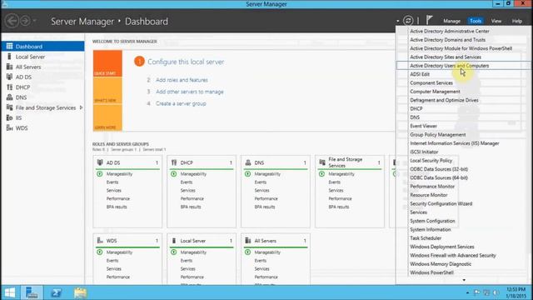Open the Manage menu
Screen dimensions: 533x300
[451, 21]
